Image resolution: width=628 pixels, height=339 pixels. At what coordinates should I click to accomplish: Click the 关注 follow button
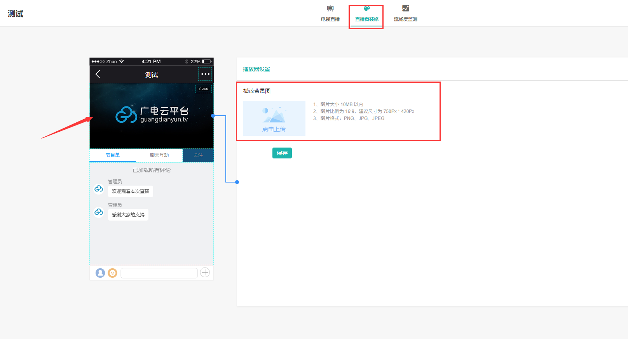(x=198, y=155)
